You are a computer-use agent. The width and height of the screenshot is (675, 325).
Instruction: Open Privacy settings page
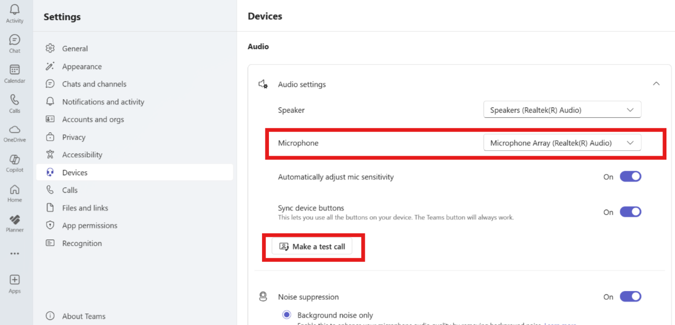74,137
